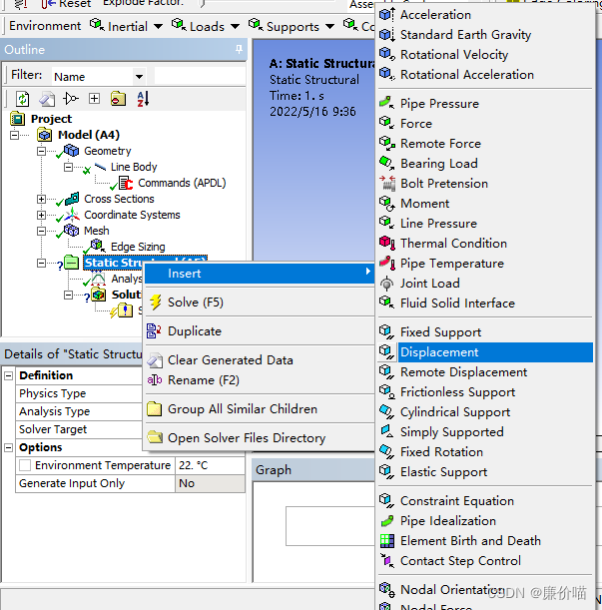Screen dimensions: 602x610
Task: Click the Bolt Pretension icon
Action: tap(386, 184)
